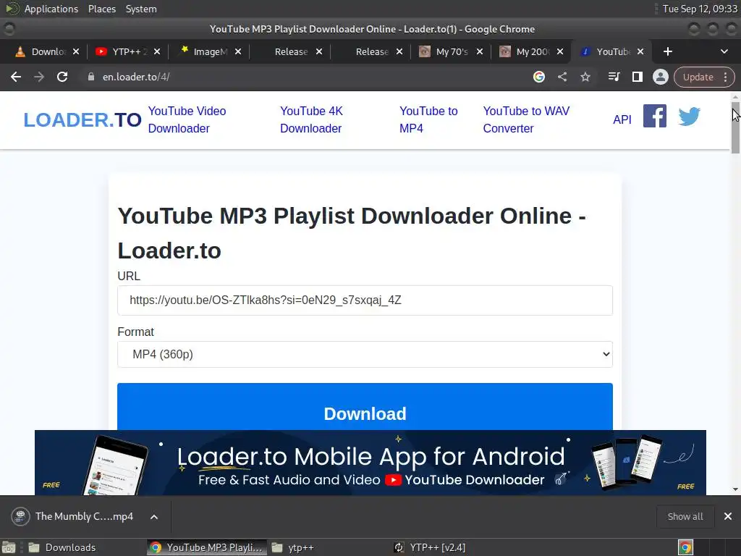The image size is (741, 556).
Task: Click the show desktop icon in taskbar
Action: [9, 547]
